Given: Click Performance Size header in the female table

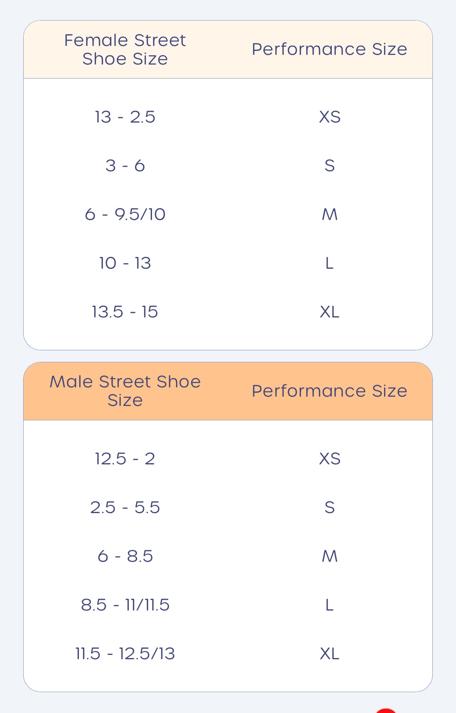Looking at the screenshot, I should click(x=330, y=49).
